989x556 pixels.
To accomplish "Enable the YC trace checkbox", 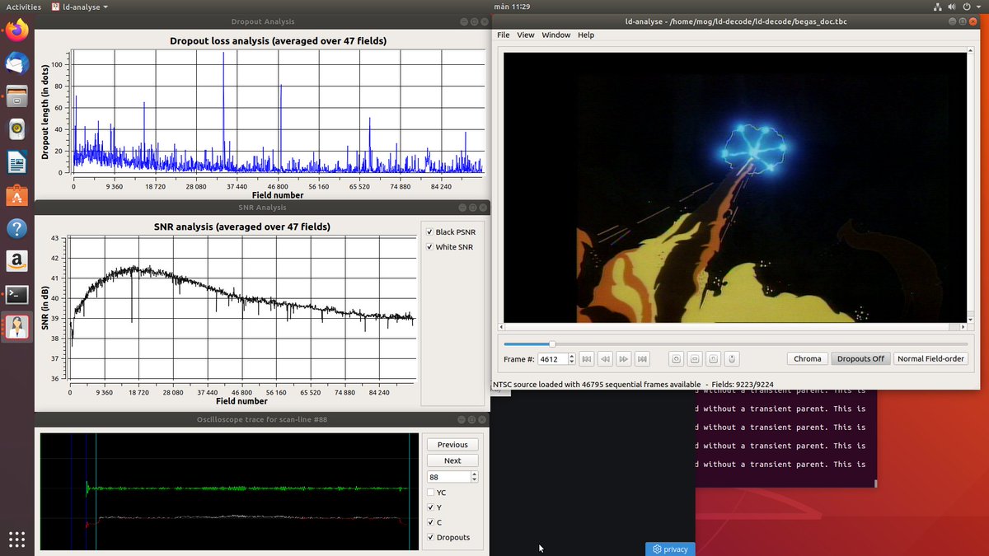I will pos(429,493).
